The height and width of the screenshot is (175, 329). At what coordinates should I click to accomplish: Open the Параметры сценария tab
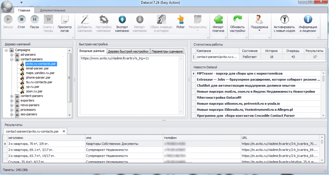click(167, 52)
